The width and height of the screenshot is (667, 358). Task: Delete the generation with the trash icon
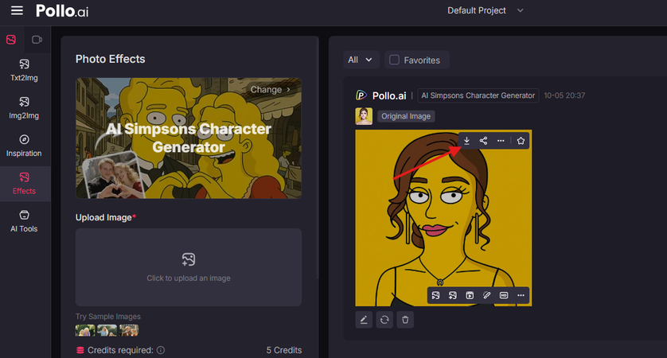coord(405,319)
